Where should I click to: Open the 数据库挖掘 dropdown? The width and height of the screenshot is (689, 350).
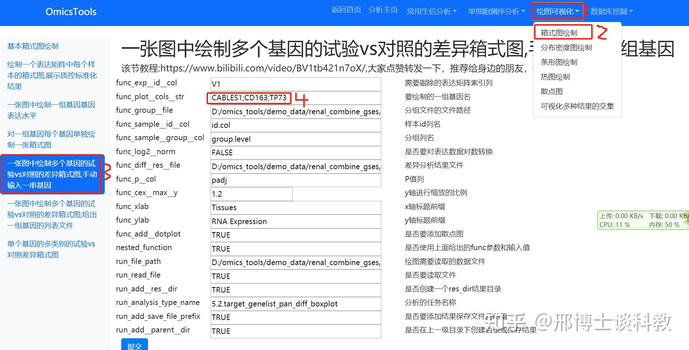point(610,11)
